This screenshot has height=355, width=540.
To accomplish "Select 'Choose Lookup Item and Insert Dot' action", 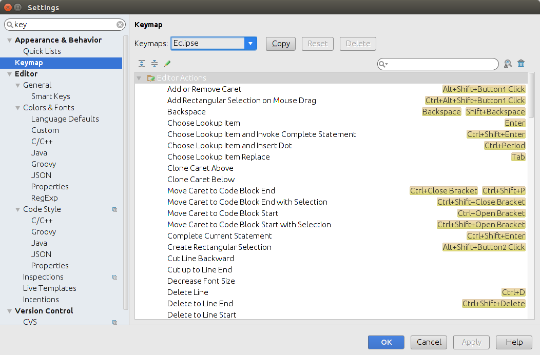I will (229, 146).
